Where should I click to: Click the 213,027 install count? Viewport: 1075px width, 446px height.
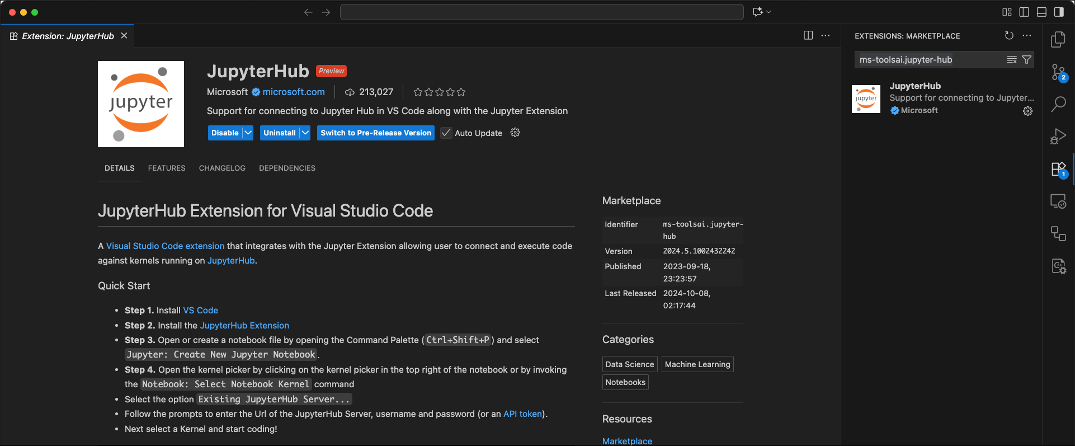point(369,92)
